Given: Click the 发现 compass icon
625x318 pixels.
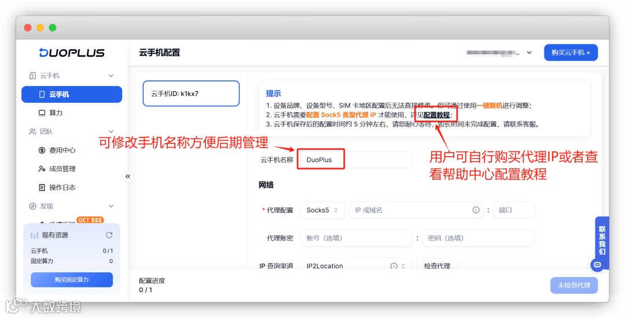Looking at the screenshot, I should tap(32, 206).
